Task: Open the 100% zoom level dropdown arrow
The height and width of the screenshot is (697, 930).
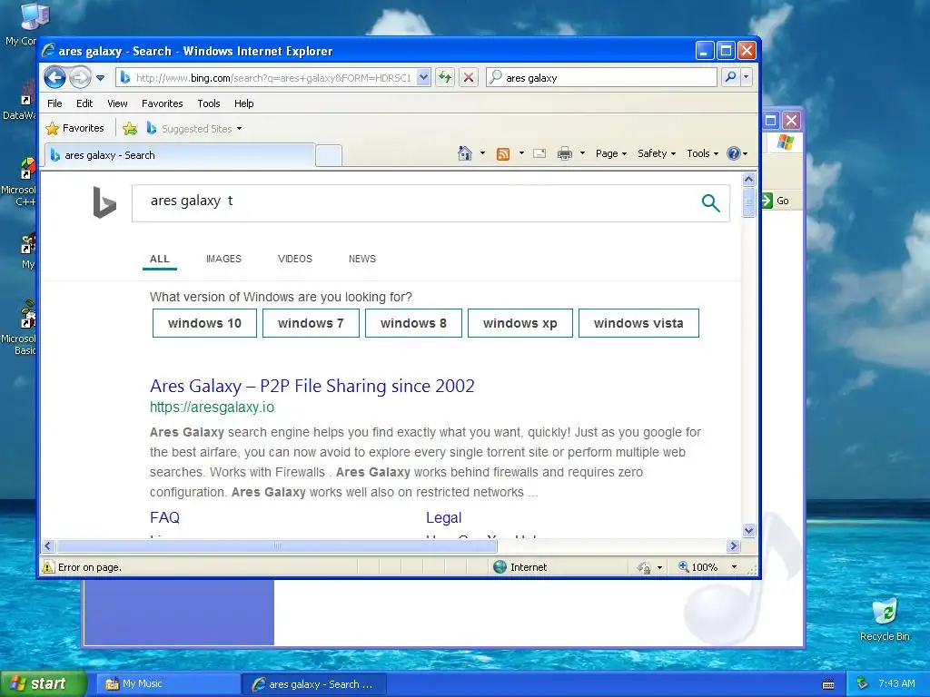Action: point(734,567)
